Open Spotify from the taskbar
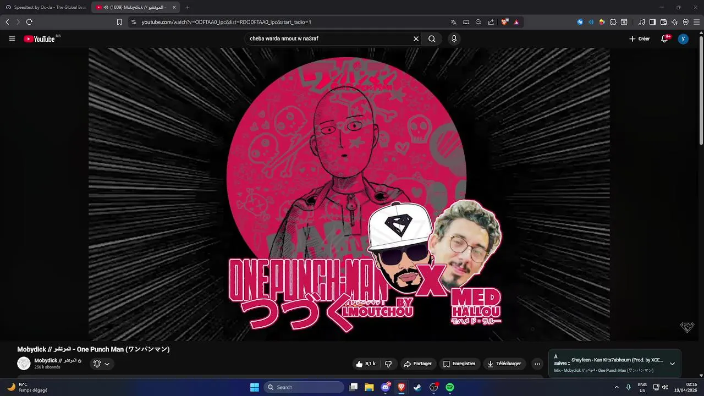Screen dimensions: 704x396 (450, 387)
